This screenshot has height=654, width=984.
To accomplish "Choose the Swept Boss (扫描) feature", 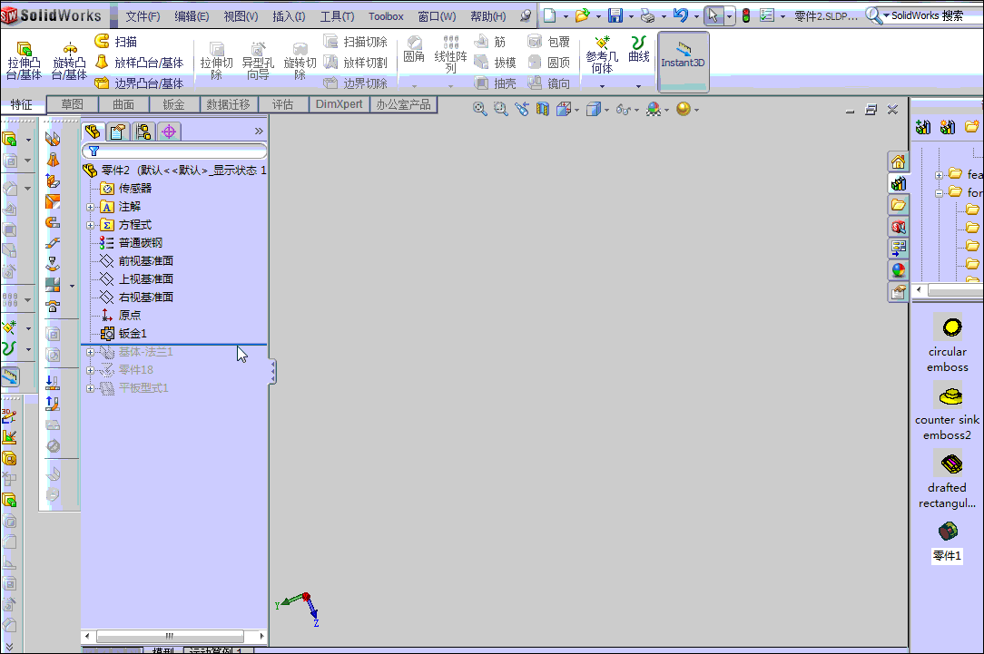I will (x=116, y=42).
